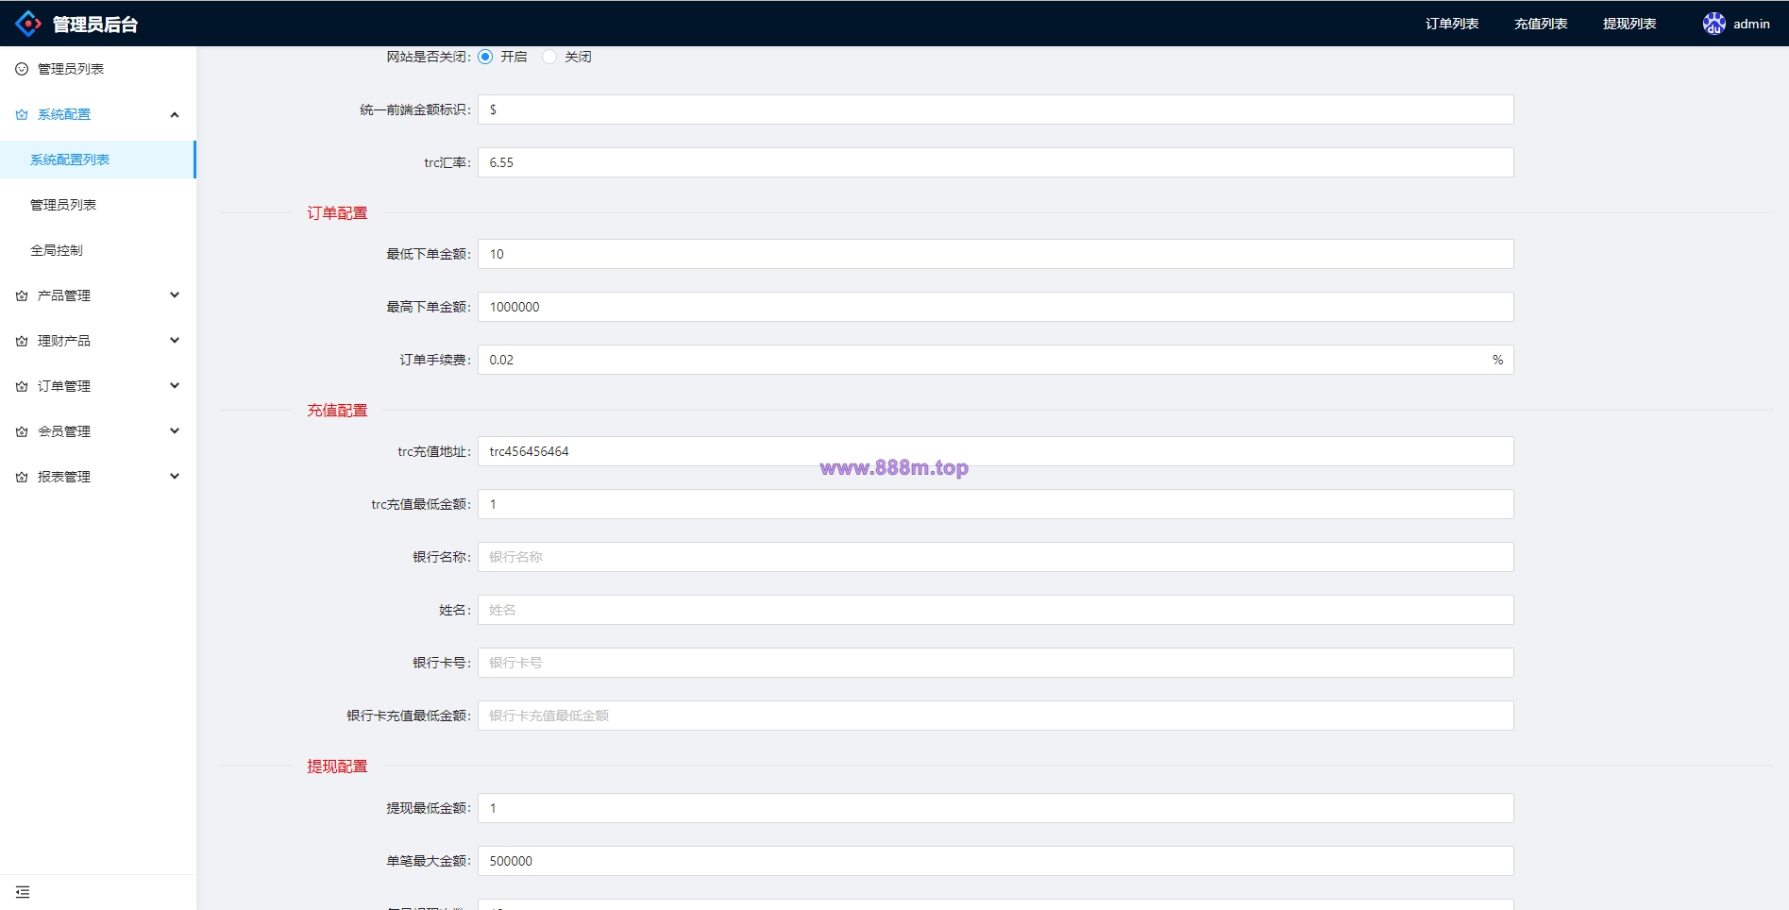Select the 关闭 radio for website status

pos(549,57)
